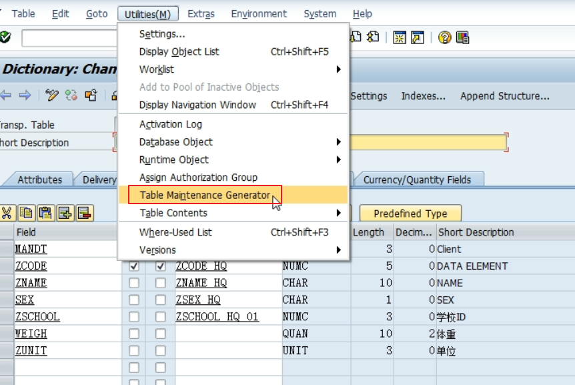
Task: Click the Last Page icon
Action: (373, 37)
